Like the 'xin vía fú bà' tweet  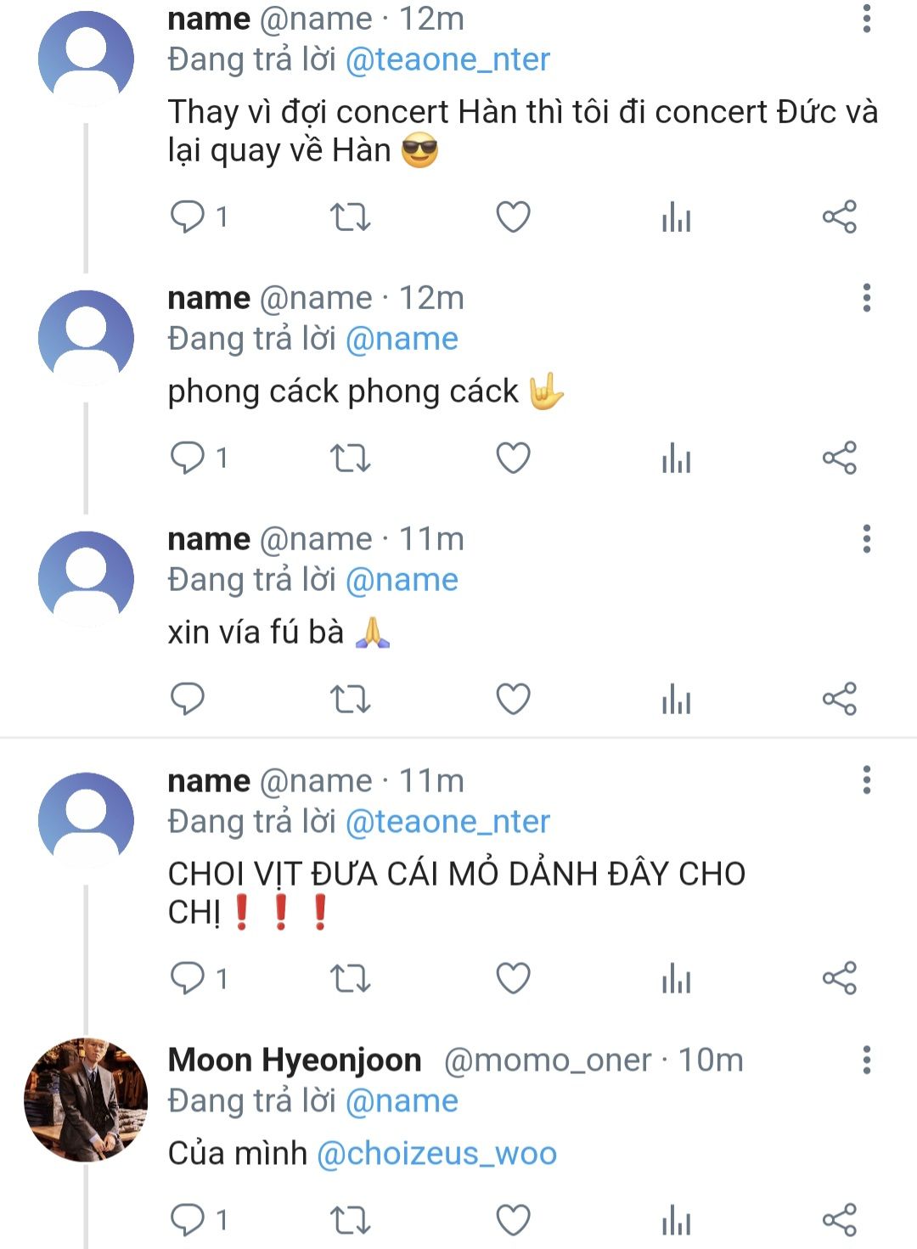point(513,700)
